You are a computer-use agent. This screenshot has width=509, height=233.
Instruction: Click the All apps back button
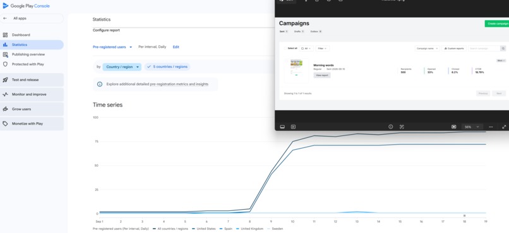(x=32, y=18)
